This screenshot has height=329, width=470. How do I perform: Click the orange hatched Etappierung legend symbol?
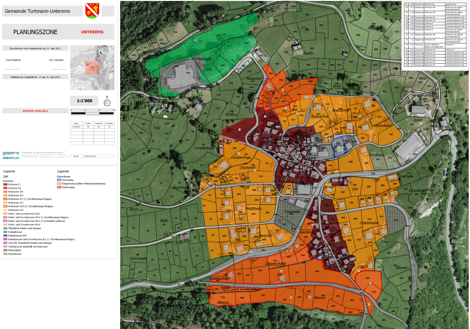(x=59, y=184)
